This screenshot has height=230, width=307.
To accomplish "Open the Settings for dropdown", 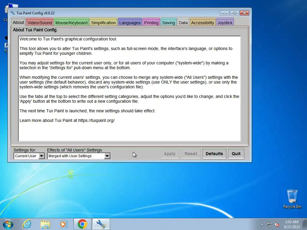I will tap(29, 156).
